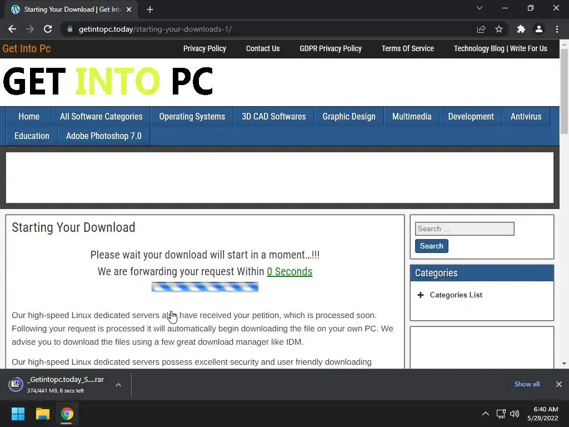569x427 pixels.
Task: Click the page vertical scrollbar thumb
Action: (x=565, y=91)
